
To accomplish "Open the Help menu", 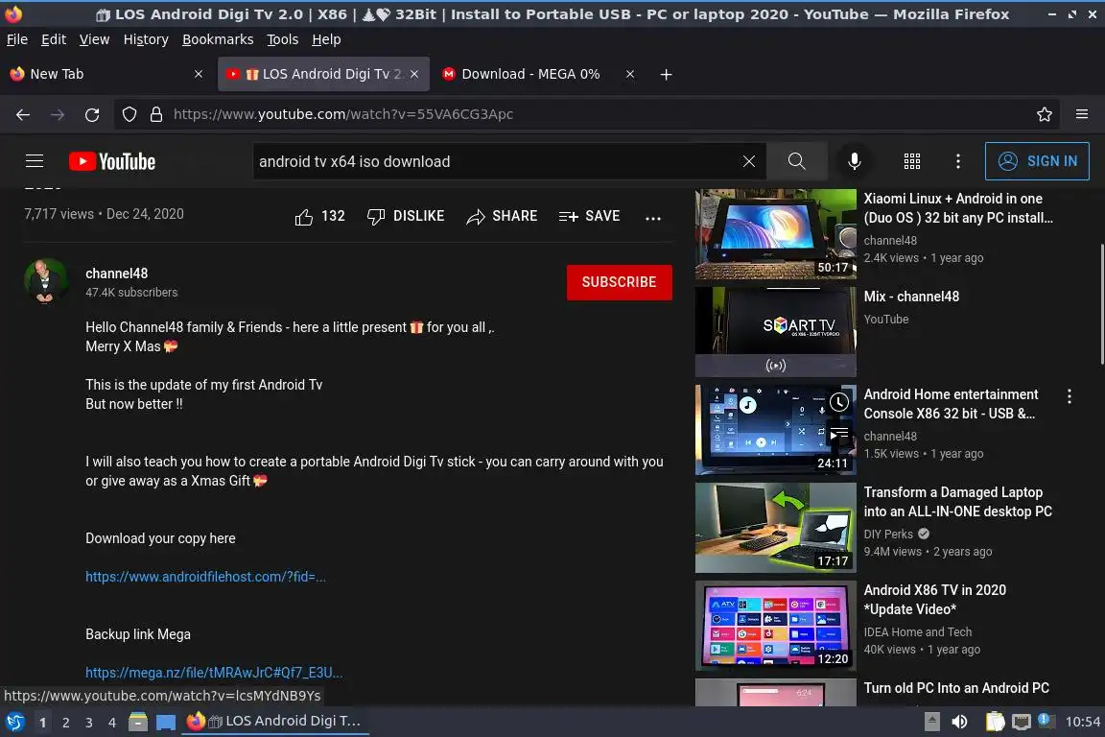I will (x=326, y=39).
